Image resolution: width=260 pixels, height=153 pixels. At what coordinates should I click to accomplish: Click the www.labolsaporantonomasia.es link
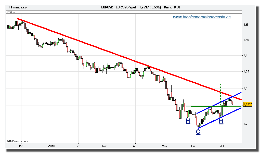[202, 17]
